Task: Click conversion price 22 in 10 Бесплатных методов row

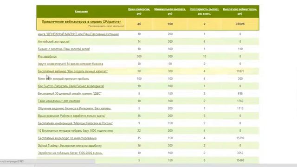Action: (139, 131)
